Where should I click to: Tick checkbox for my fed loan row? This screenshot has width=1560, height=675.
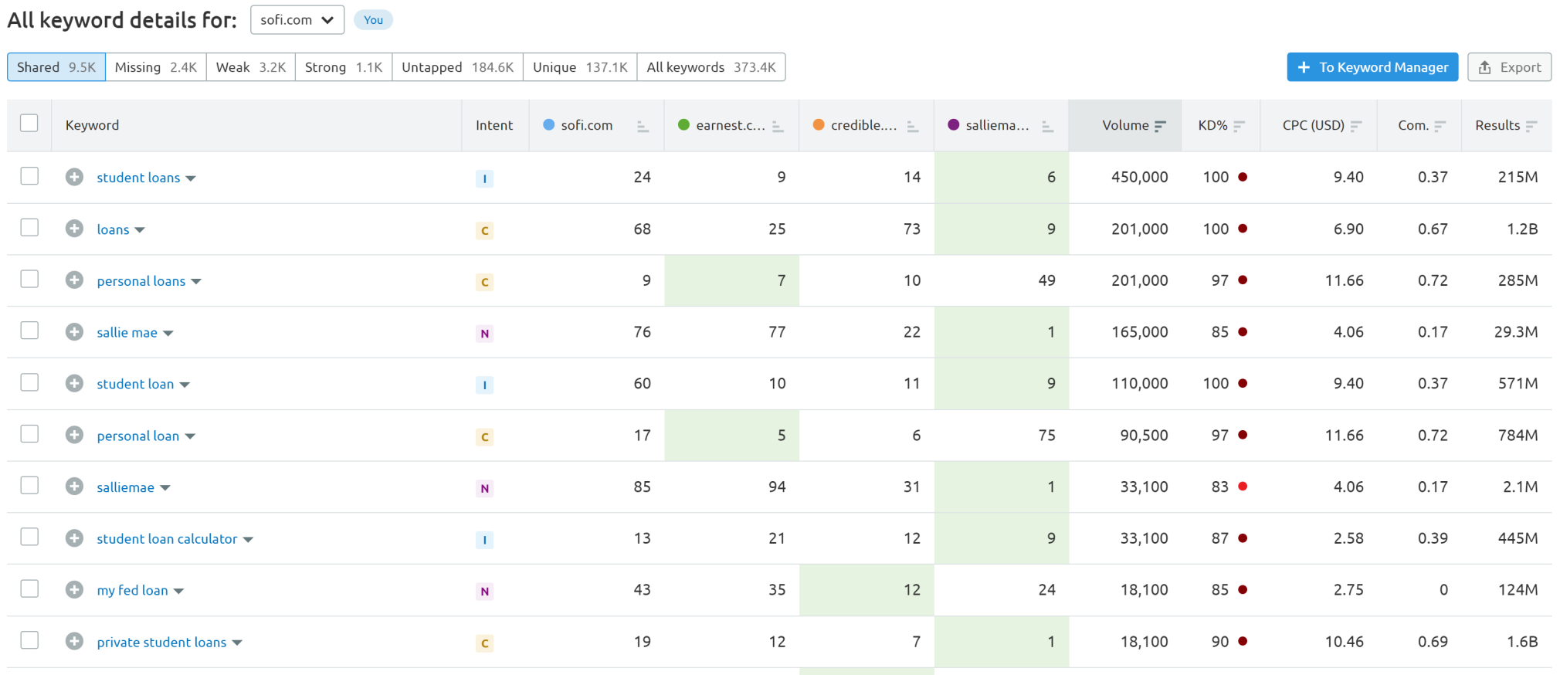coord(29,589)
